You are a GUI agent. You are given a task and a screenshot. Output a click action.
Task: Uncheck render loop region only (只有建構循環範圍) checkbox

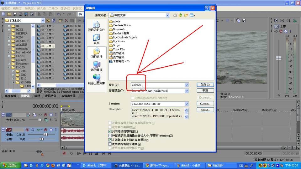coord(110,131)
